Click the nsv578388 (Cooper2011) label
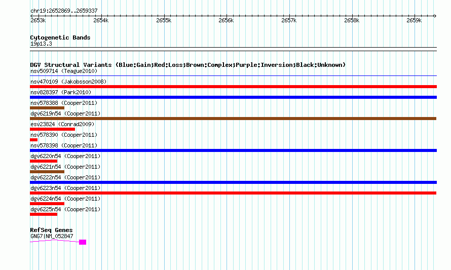 (64, 103)
